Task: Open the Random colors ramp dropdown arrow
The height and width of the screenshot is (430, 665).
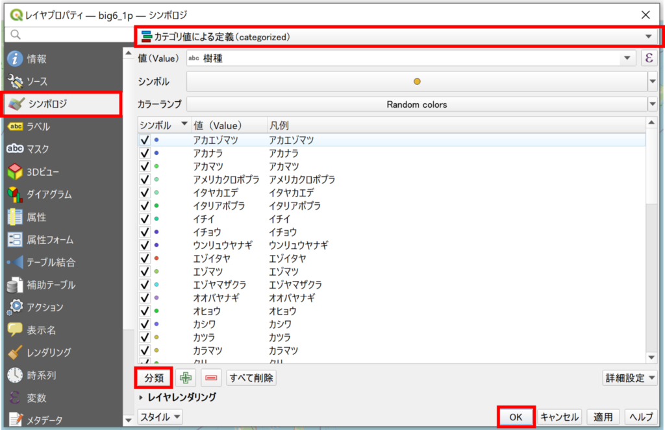Action: coord(653,104)
